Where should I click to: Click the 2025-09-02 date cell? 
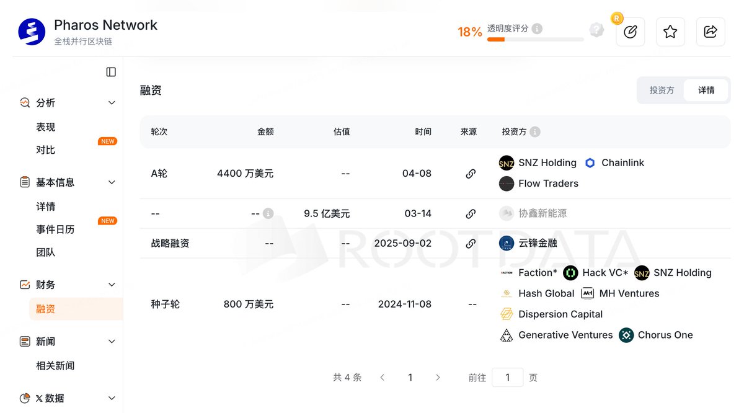pyautogui.click(x=402, y=244)
